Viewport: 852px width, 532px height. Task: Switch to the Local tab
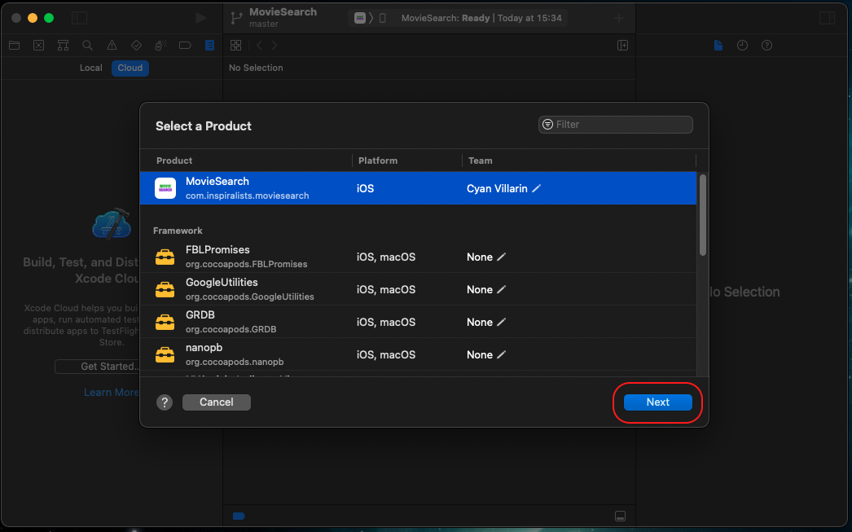[90, 68]
